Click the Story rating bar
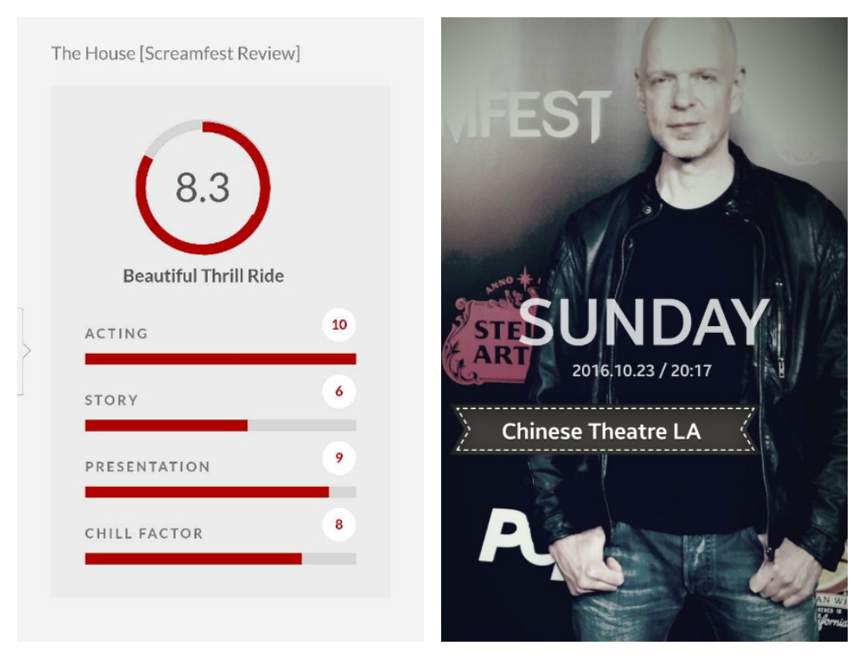 click(x=221, y=425)
